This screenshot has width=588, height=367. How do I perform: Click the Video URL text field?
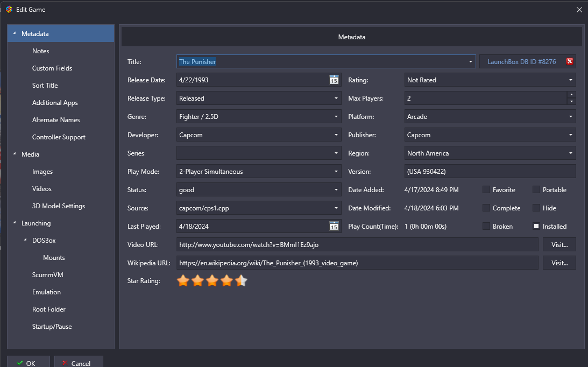coord(357,245)
